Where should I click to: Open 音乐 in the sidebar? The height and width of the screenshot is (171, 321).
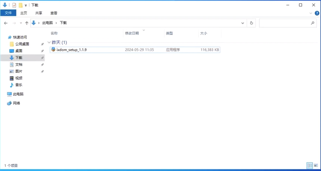[x=19, y=85]
